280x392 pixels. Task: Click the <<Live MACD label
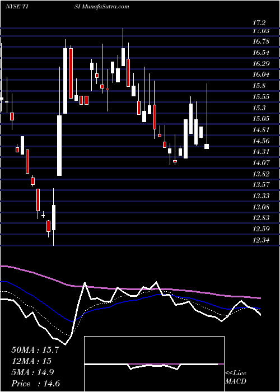pos(236,377)
